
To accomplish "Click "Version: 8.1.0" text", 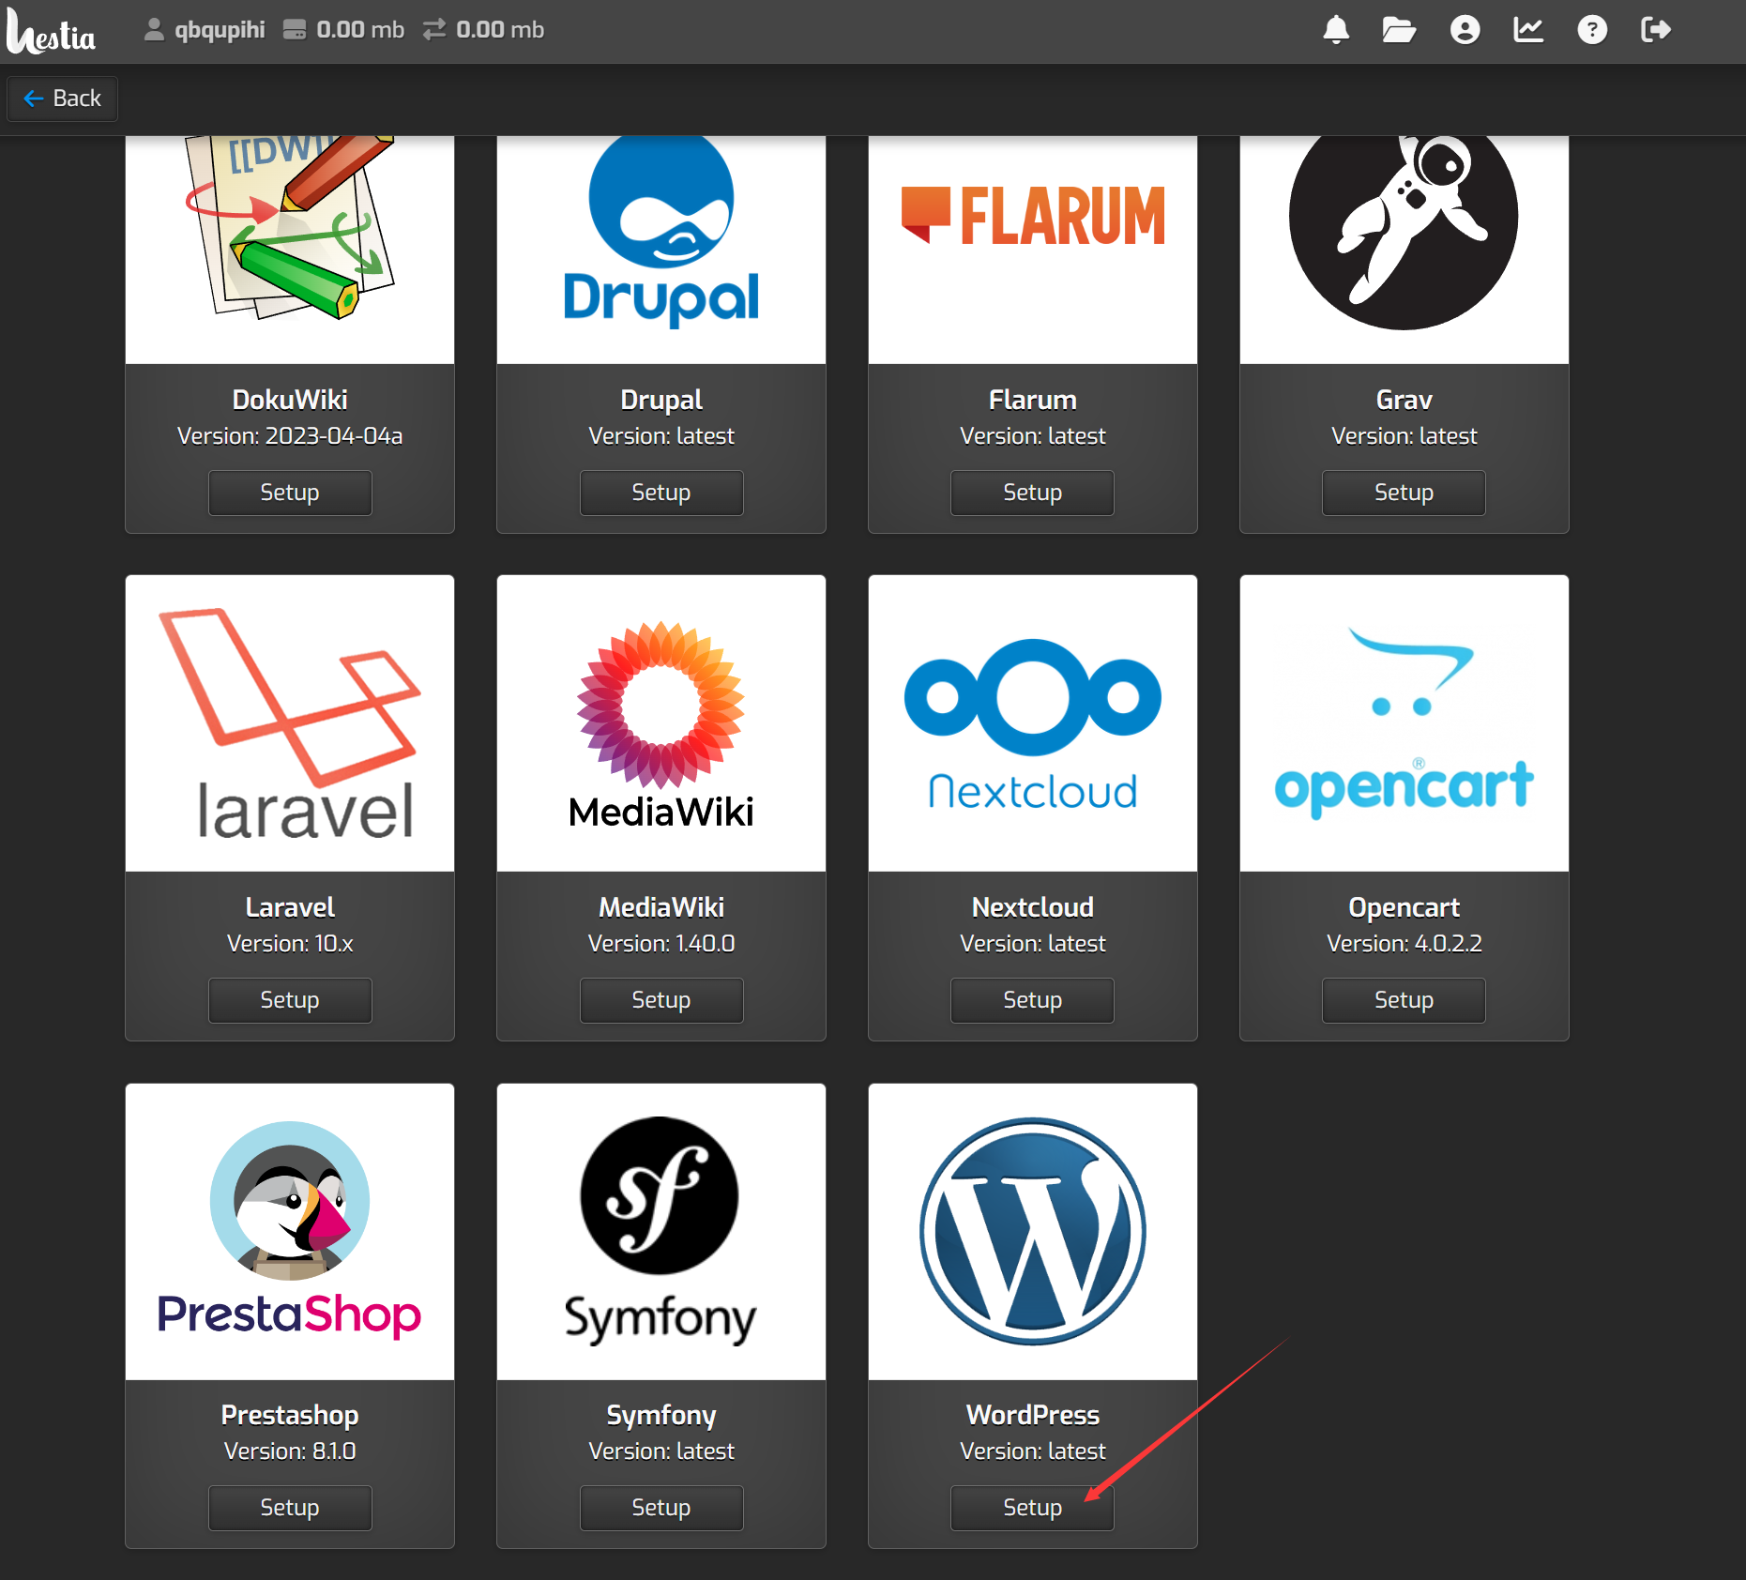I will point(290,1451).
